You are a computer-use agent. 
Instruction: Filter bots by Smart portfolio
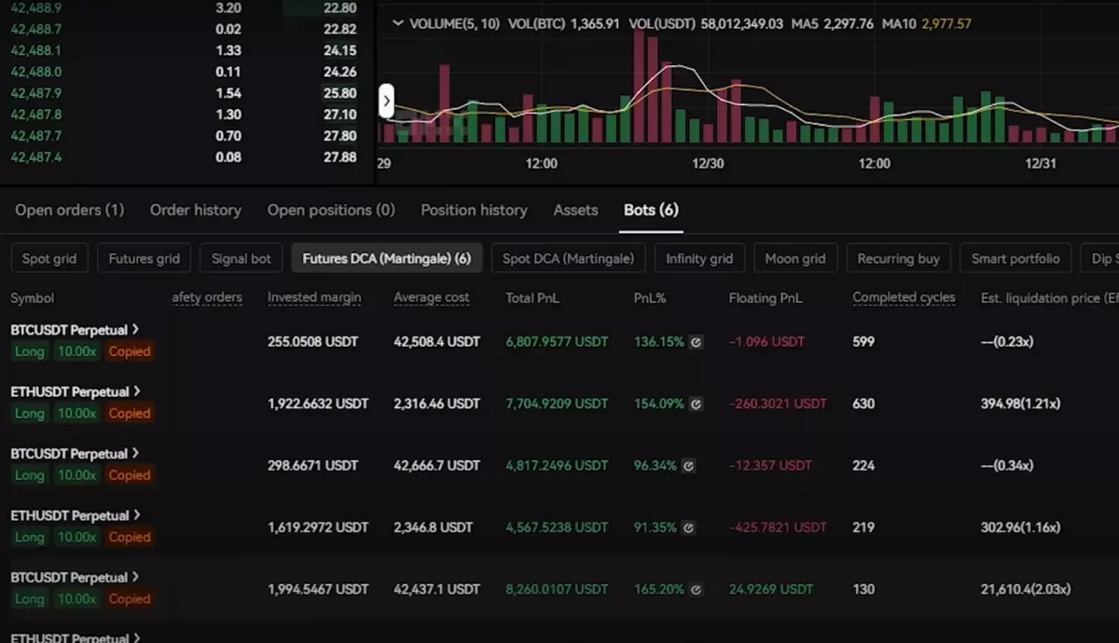point(1015,258)
